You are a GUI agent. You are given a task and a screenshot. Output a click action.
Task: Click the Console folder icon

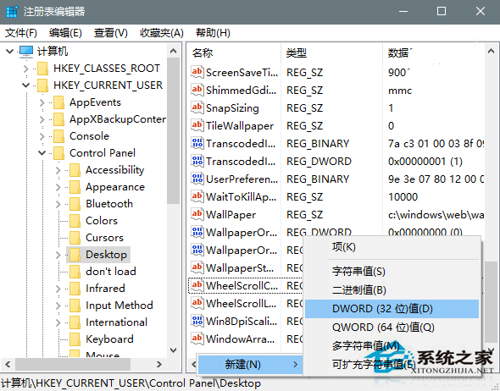[x=58, y=136]
